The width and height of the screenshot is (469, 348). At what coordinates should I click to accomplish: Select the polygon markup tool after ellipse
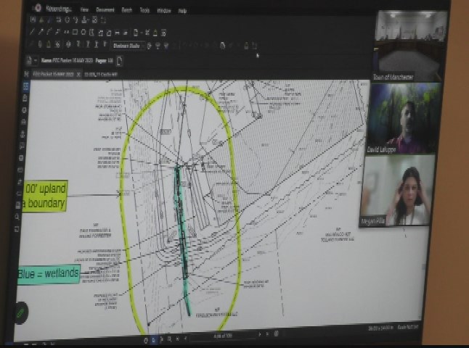(x=91, y=32)
